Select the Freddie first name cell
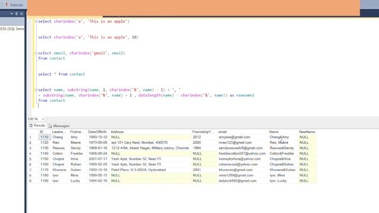The height and width of the screenshot is (213, 379). coord(78,154)
